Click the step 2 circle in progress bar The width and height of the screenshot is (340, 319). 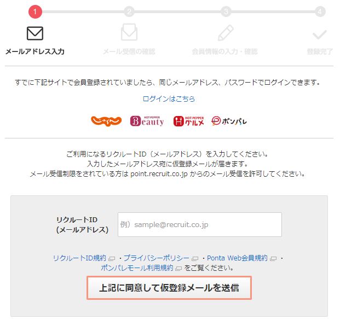[x=129, y=11]
